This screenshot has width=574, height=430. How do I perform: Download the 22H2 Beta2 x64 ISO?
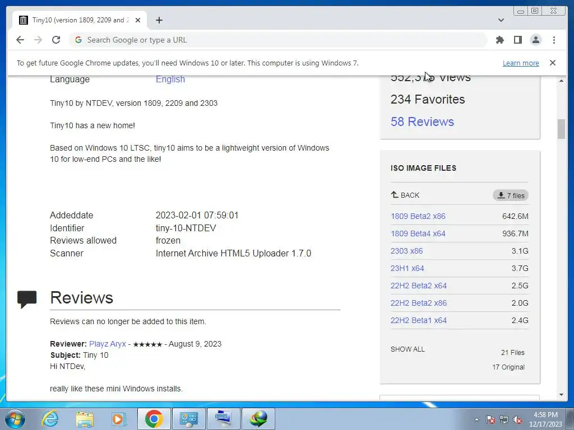[418, 286]
